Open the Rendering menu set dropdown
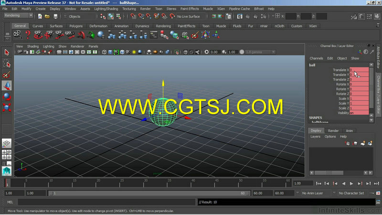Screen dimensions: 382x215 18,15
